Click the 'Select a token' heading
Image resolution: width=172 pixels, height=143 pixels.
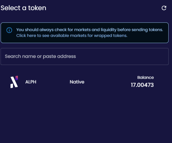click(x=23, y=8)
